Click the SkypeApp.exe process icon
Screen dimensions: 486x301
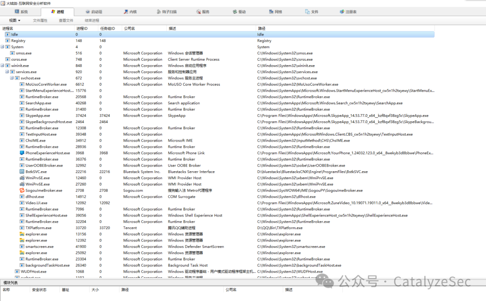coord(22,115)
